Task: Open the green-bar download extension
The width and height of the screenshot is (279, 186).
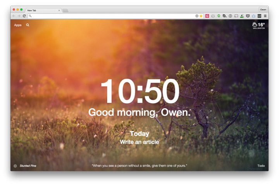Action: [x=242, y=16]
